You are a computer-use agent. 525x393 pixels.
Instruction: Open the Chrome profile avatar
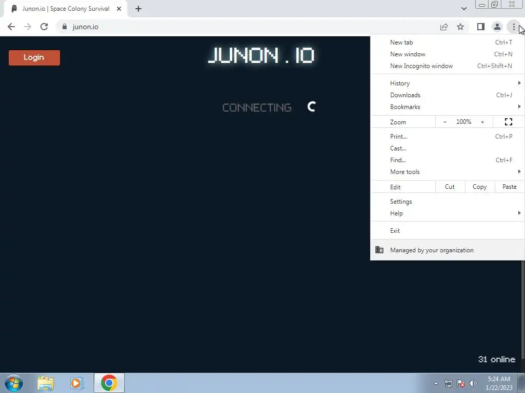click(497, 27)
